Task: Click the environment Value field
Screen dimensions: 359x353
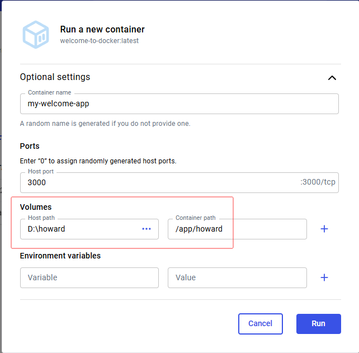Action: 237,277
